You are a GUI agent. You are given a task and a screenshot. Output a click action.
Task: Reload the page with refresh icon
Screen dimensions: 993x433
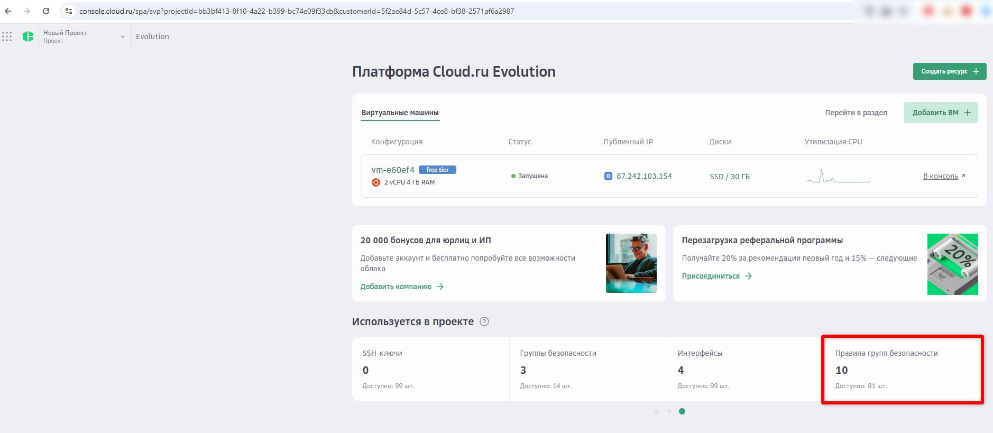(x=46, y=11)
